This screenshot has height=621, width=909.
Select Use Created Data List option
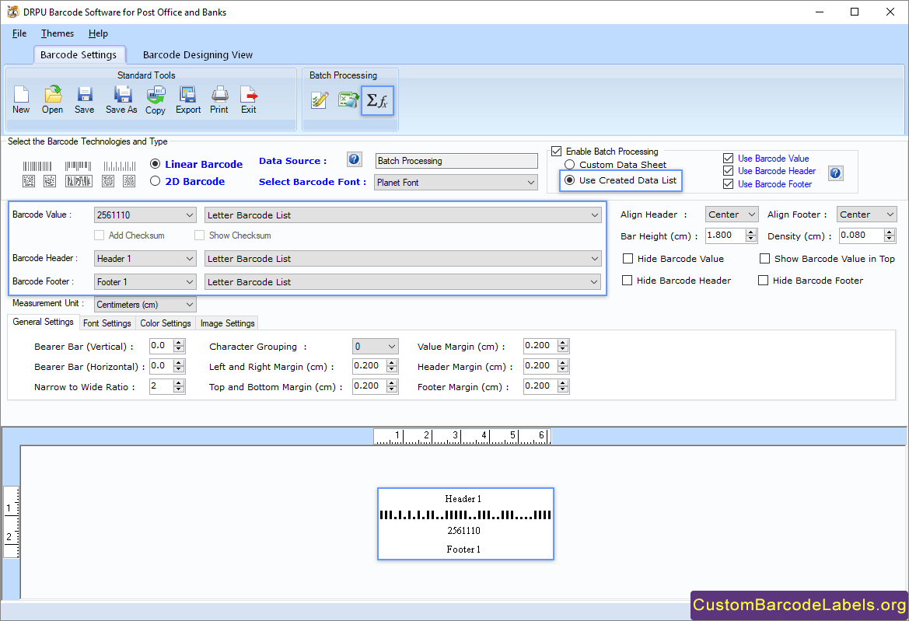(570, 180)
